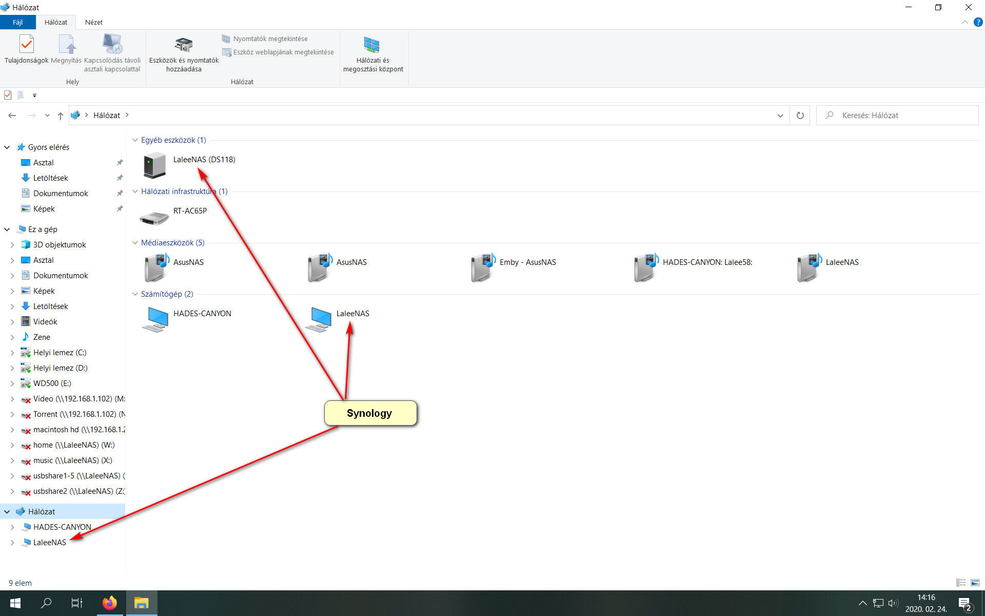
Task: Select first AsusNAS media device
Action: coord(157,267)
